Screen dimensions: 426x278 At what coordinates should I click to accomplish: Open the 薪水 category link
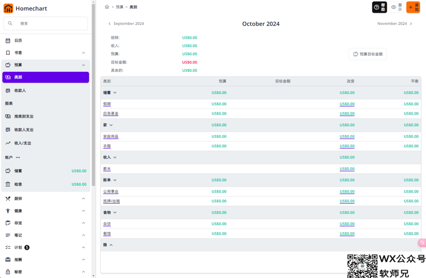tap(107, 169)
